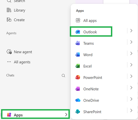Open the Library sidebar item
Viewport: 138px width, 120px height.
pyautogui.click(x=16, y=10)
